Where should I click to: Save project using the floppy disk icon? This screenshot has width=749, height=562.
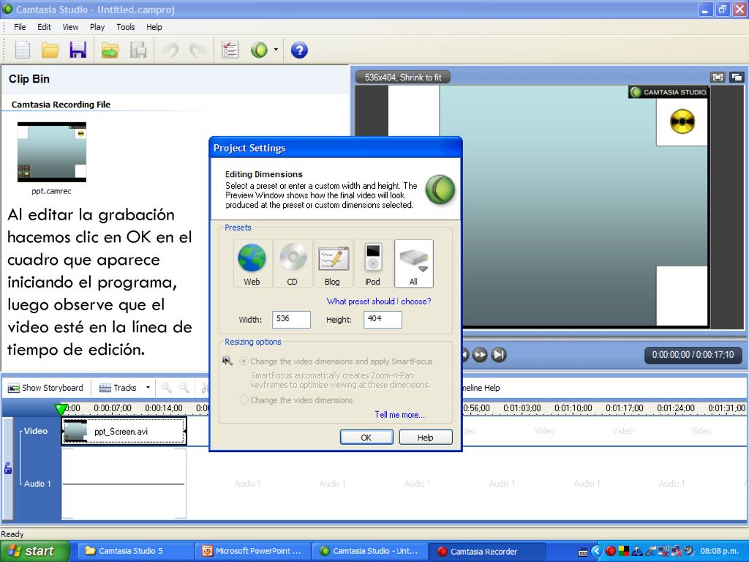[78, 50]
